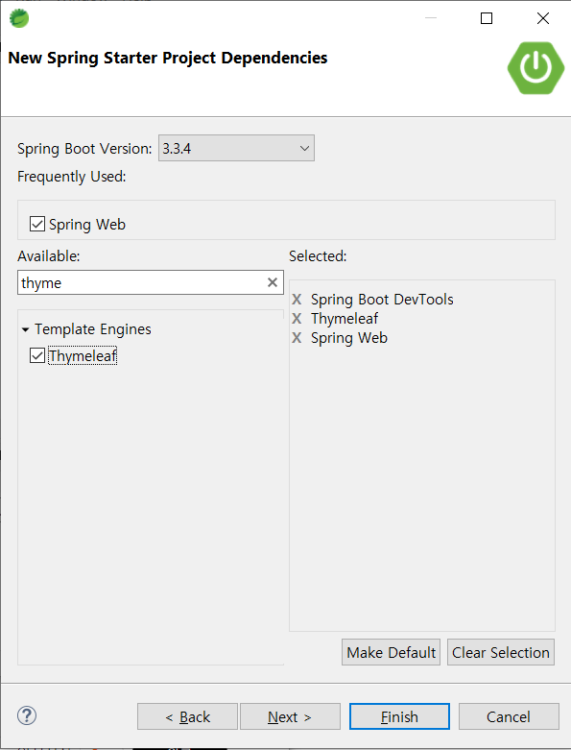Image resolution: width=571 pixels, height=750 pixels.
Task: Click the Make Default button
Action: coord(391,652)
